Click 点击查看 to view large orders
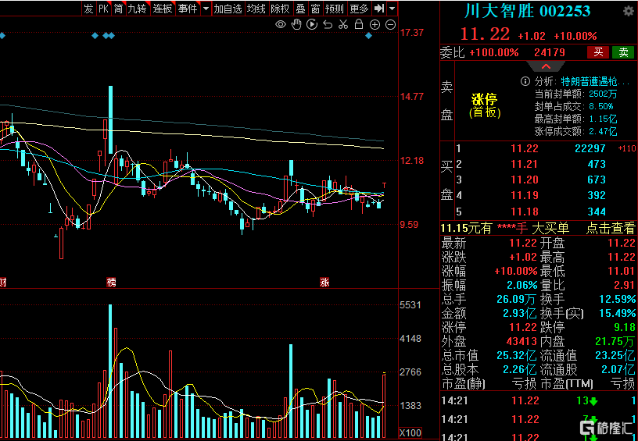The image size is (638, 441). [x=611, y=228]
